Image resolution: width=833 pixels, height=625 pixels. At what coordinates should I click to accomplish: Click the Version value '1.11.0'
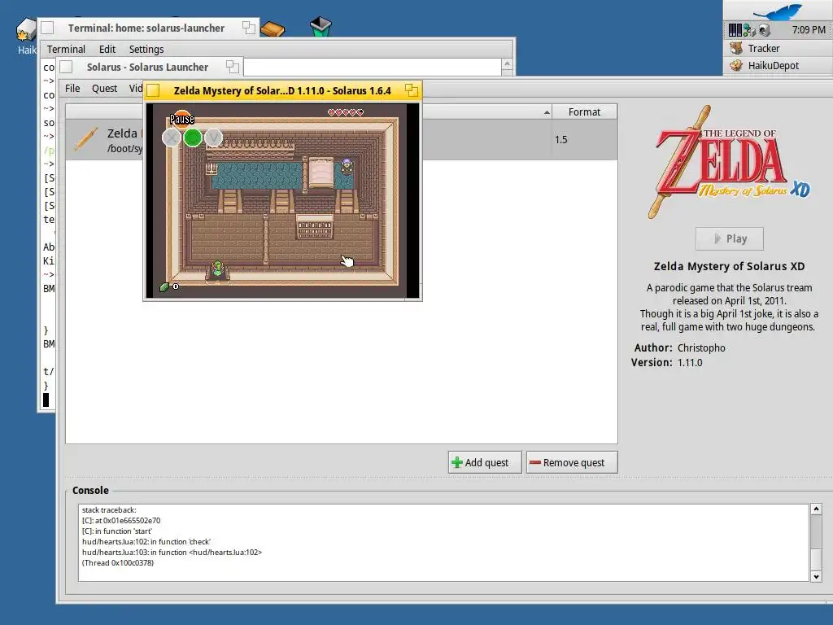pos(690,362)
